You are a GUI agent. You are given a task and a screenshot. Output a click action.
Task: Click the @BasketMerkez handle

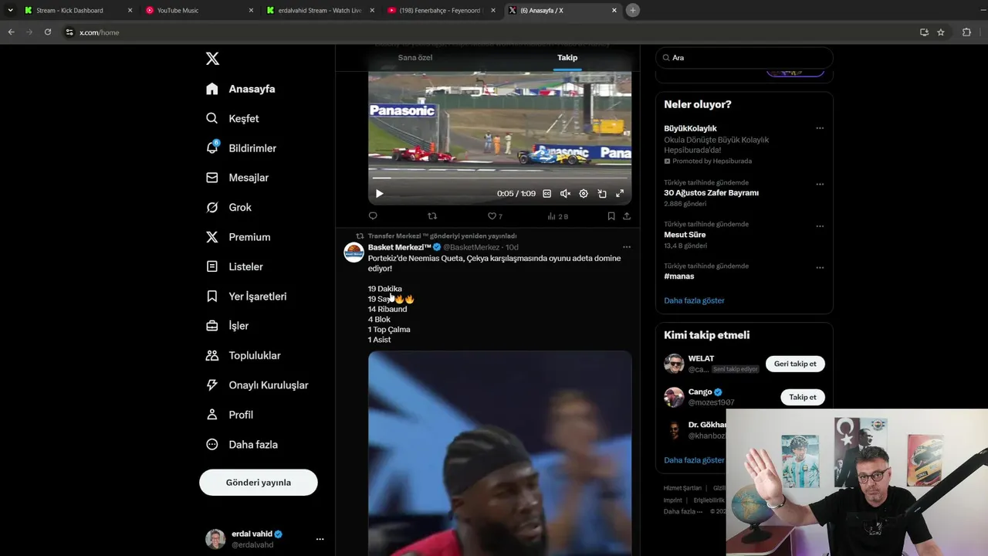click(472, 247)
